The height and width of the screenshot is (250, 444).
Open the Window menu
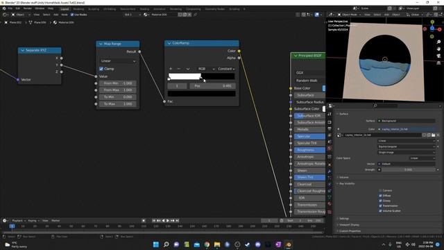click(x=40, y=9)
